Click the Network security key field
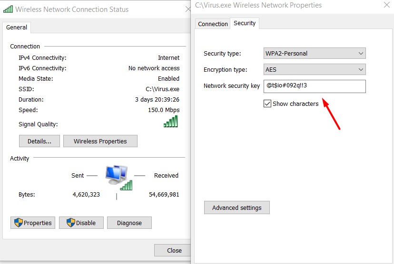 pyautogui.click(x=315, y=86)
